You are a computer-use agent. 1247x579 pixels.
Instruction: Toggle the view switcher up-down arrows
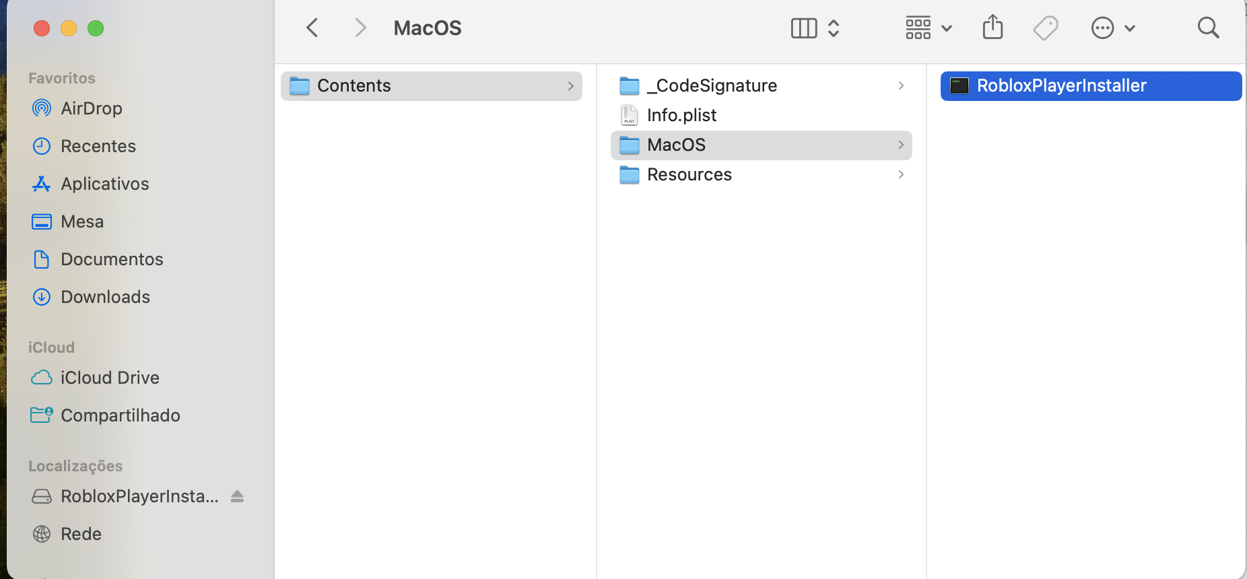834,28
